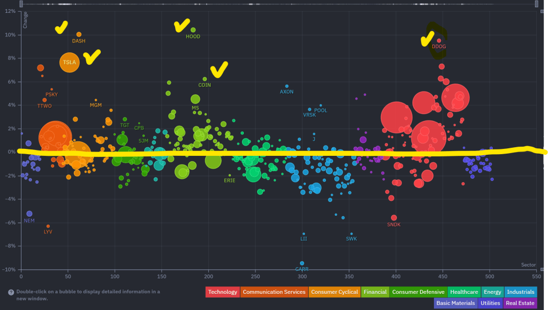The height and width of the screenshot is (310, 548).
Task: Toggle Communication Services sector visibility
Action: (274, 292)
